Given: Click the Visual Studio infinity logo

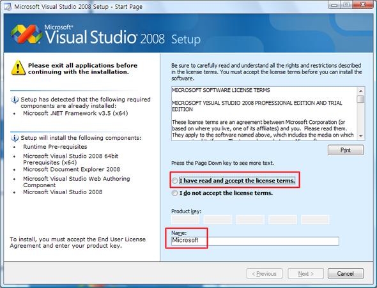Looking at the screenshot, I should click(x=26, y=34).
